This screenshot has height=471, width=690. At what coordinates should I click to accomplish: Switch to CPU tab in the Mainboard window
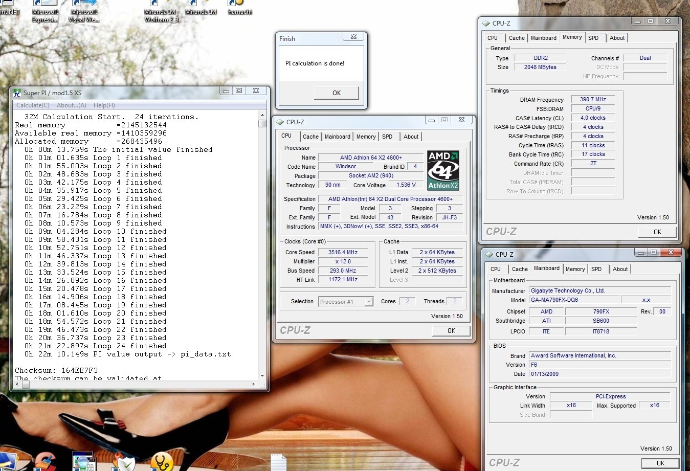pyautogui.click(x=496, y=269)
